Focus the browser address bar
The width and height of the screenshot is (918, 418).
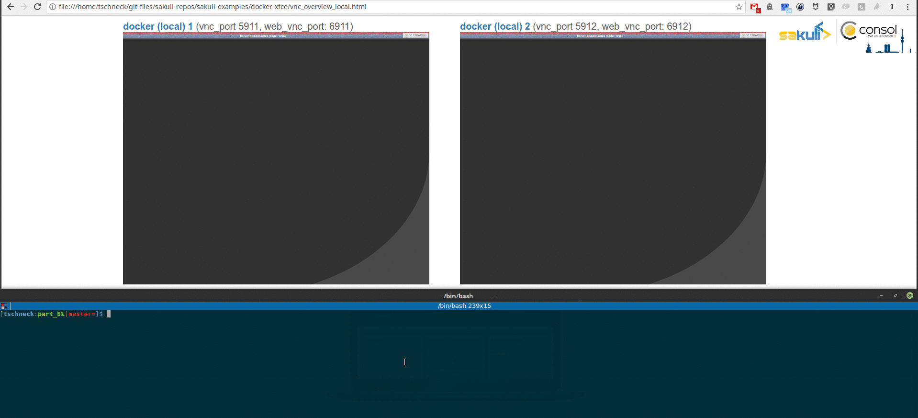[383, 7]
